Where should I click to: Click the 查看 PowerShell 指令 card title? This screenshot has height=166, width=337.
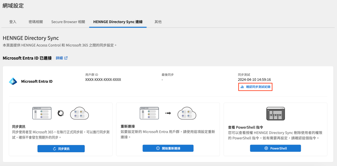click(245, 127)
